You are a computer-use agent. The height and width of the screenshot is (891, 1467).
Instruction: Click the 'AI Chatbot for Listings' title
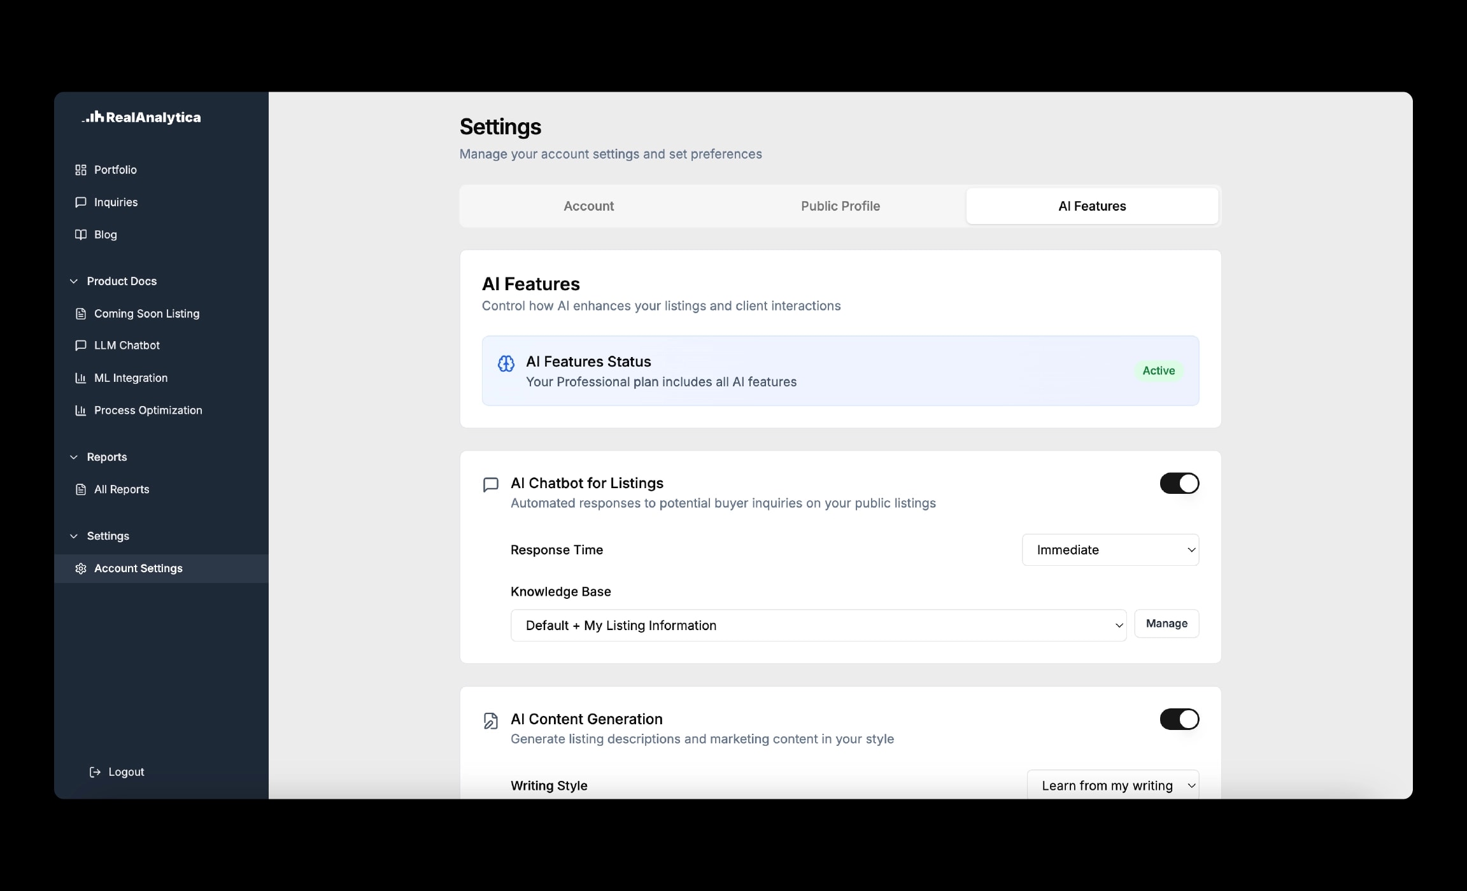[x=587, y=483]
